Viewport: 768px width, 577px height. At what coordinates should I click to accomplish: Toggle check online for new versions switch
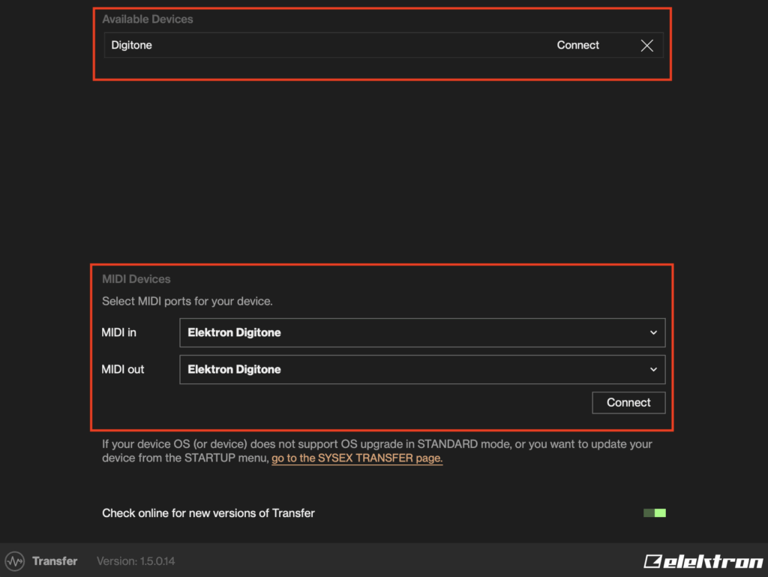click(654, 513)
